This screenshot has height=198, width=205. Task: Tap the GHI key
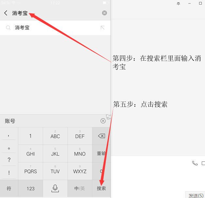click(x=30, y=153)
